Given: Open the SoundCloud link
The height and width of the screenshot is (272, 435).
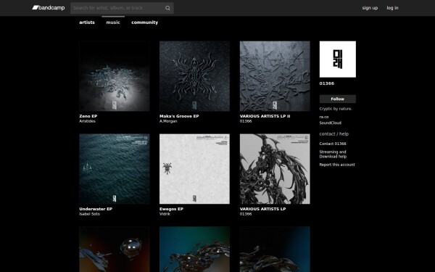Looking at the screenshot, I should (330, 123).
